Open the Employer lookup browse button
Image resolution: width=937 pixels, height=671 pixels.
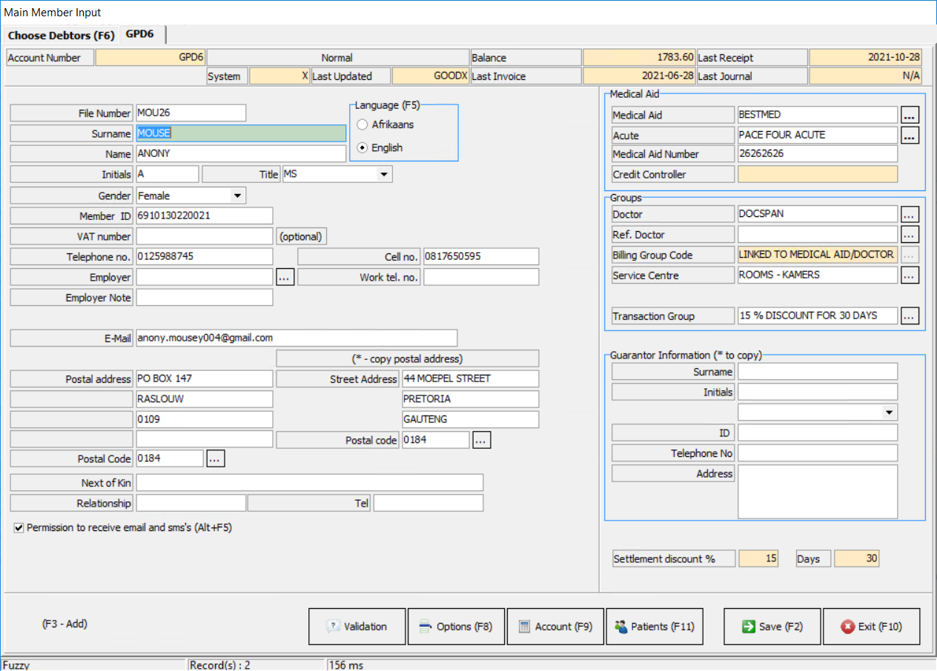(285, 277)
